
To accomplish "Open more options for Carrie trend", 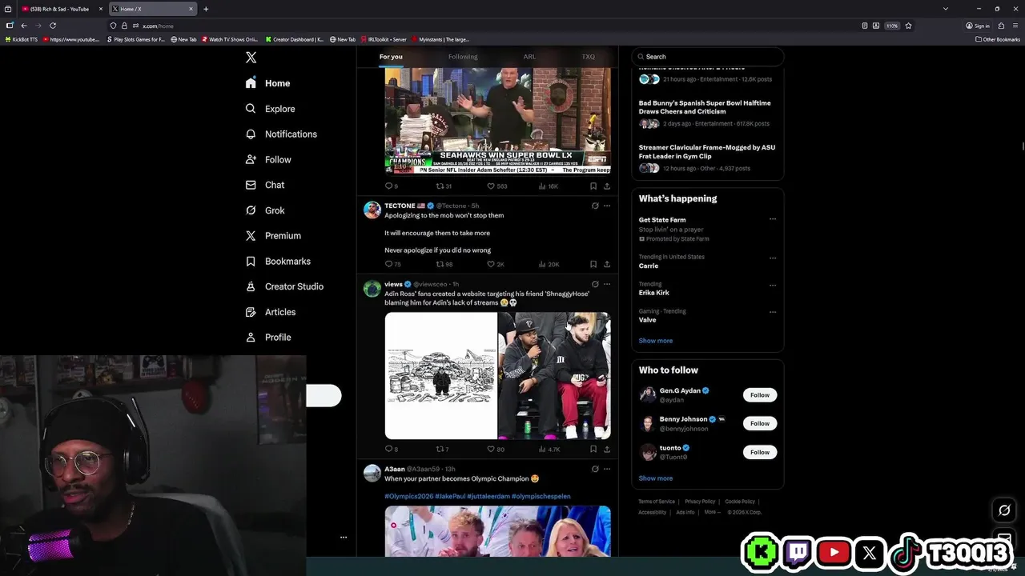I will 773,258.
